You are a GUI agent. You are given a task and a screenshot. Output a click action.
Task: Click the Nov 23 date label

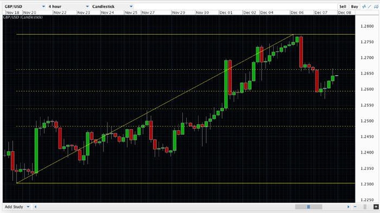click(84, 13)
